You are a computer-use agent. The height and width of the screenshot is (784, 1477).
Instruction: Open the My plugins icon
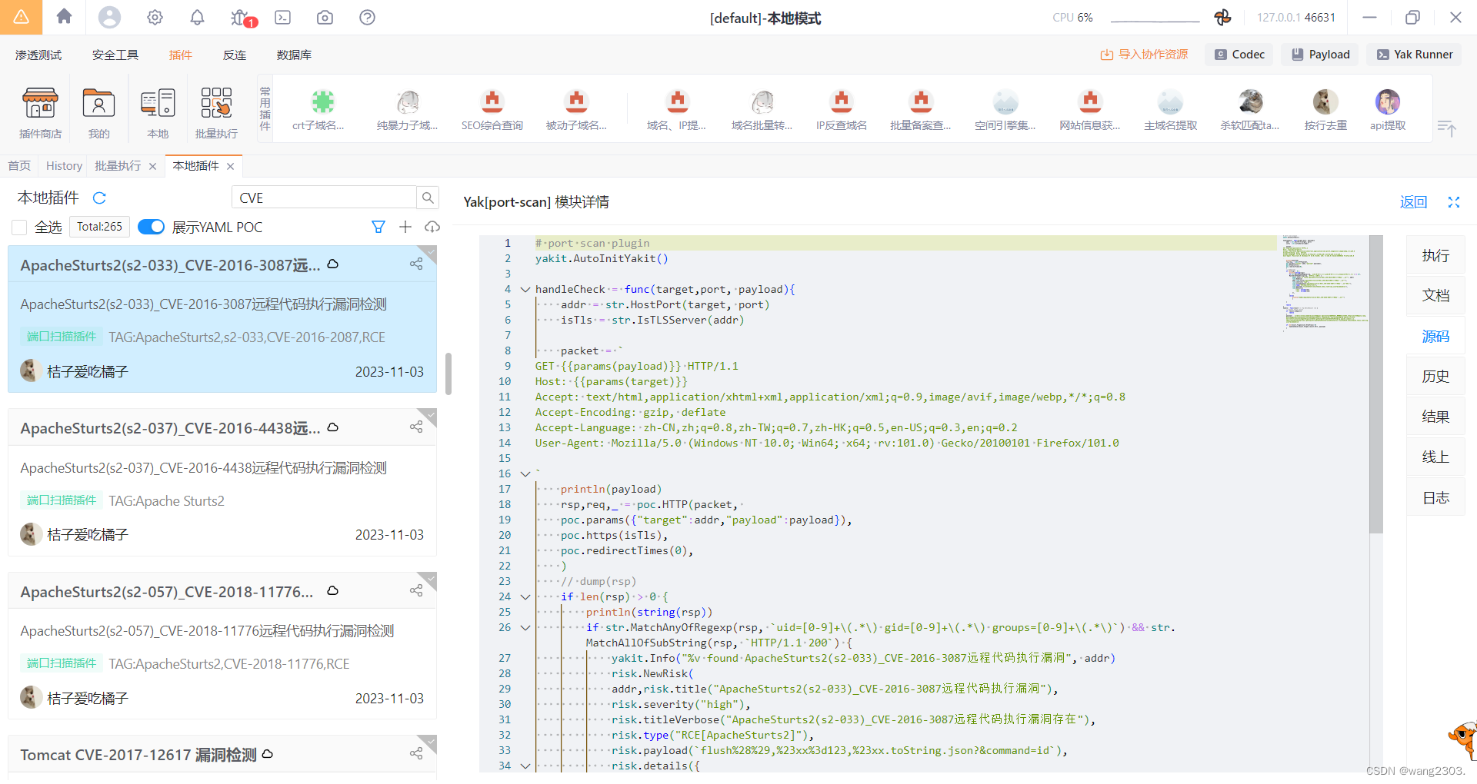pos(98,112)
